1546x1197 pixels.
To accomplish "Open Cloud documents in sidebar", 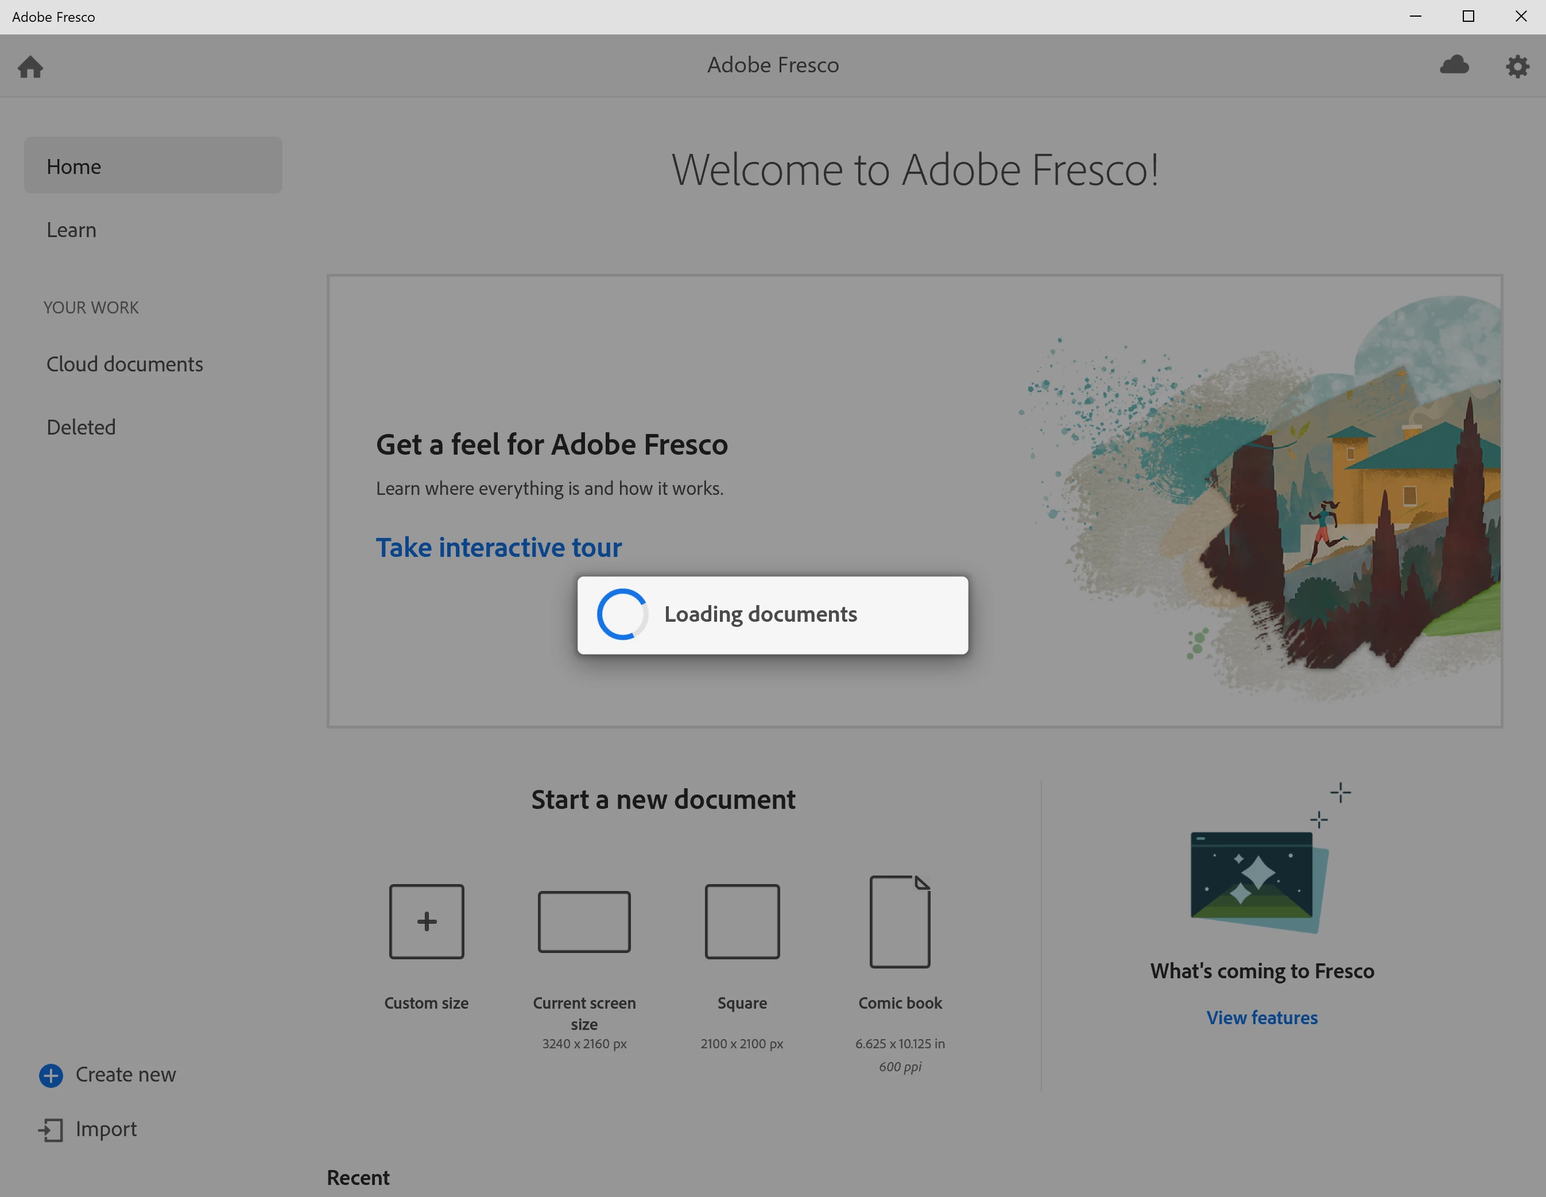I will pos(125,363).
